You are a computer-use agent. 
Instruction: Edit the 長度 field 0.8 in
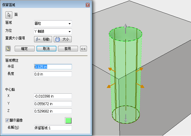click(x=53, y=74)
